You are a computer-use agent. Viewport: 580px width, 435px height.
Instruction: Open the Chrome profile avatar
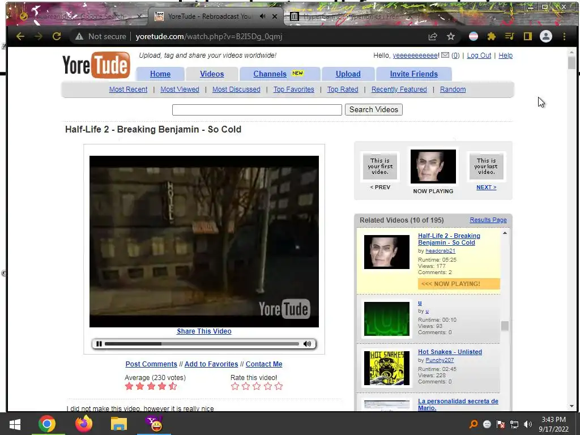546,36
